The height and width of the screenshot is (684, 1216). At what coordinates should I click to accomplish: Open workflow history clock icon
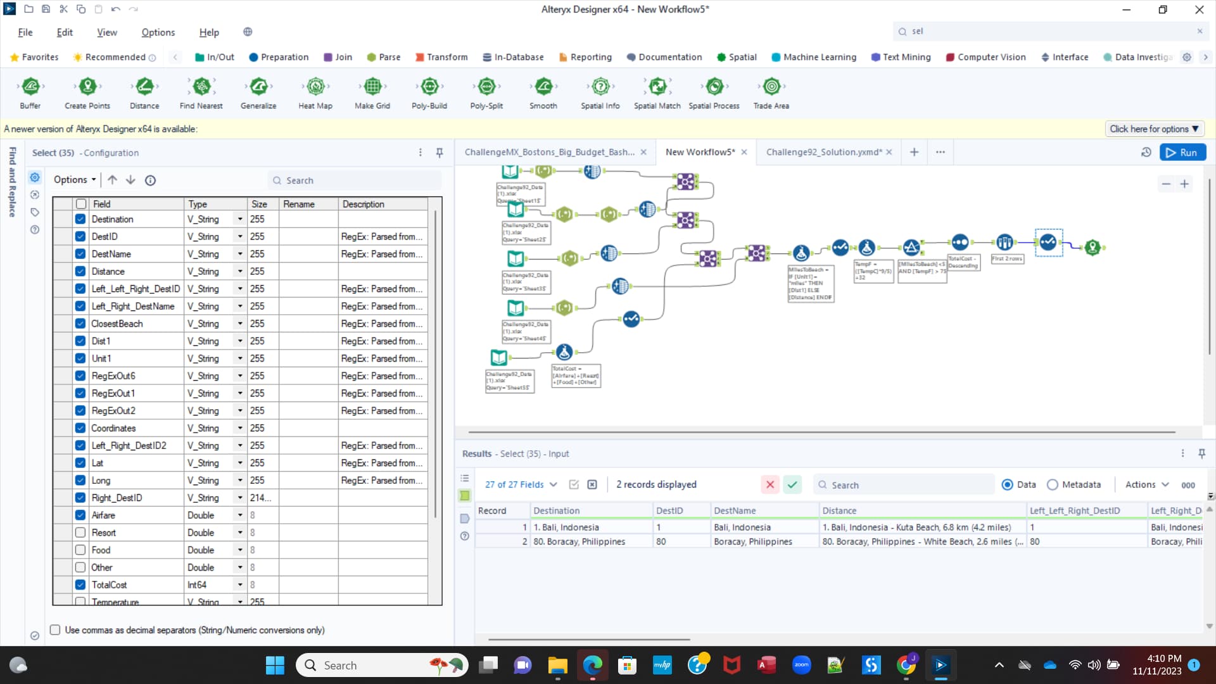coord(1146,153)
